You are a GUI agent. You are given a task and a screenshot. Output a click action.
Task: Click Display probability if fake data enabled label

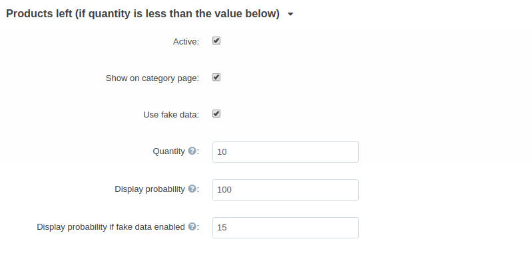111,227
